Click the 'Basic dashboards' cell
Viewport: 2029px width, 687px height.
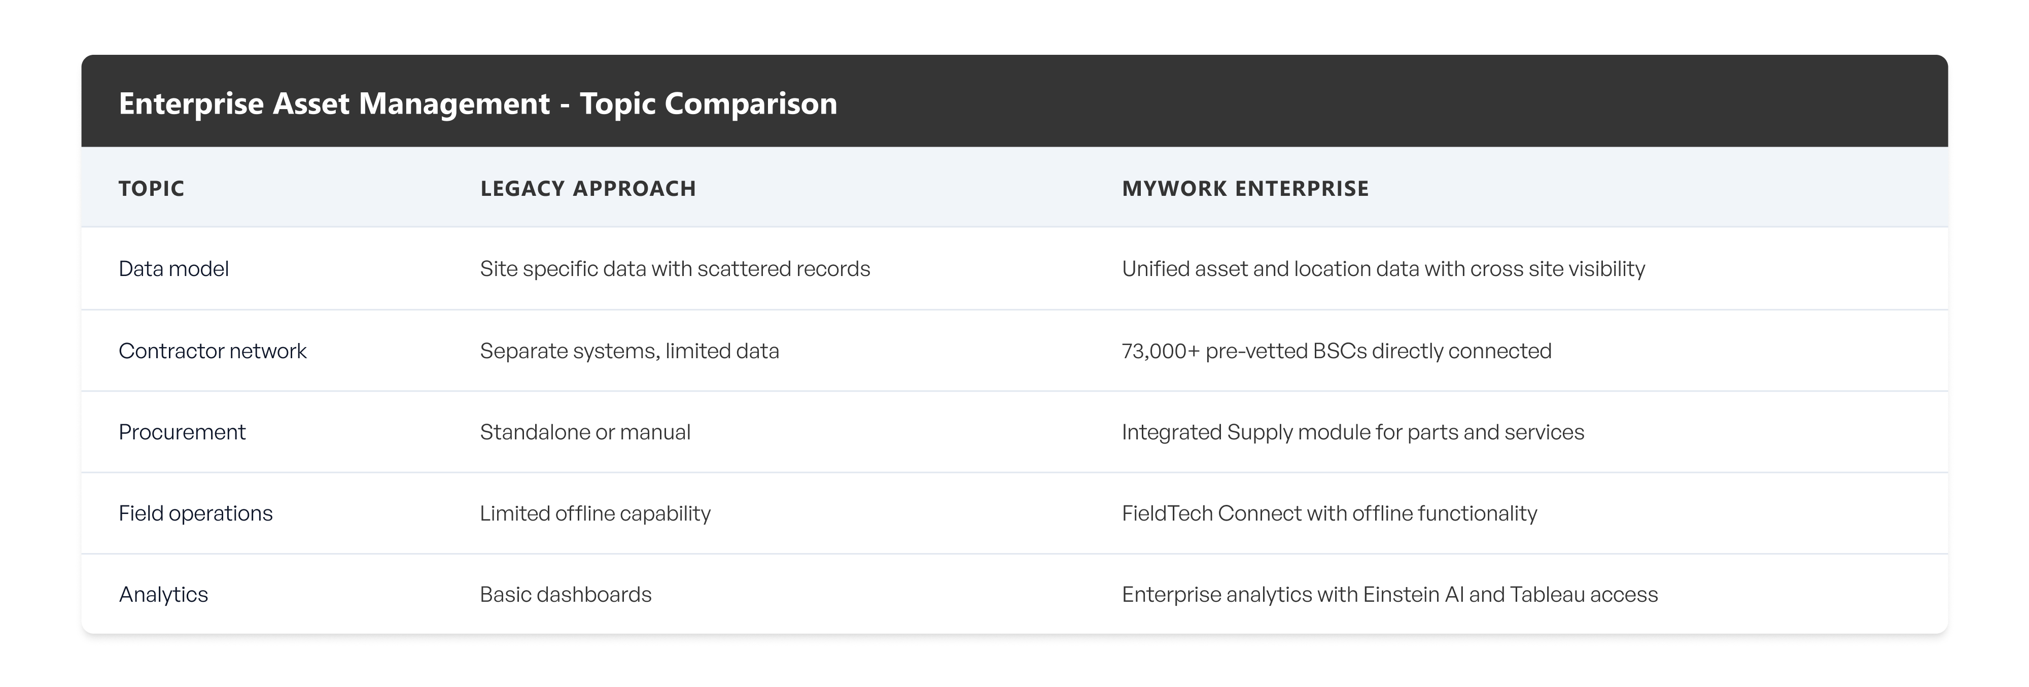566,594
